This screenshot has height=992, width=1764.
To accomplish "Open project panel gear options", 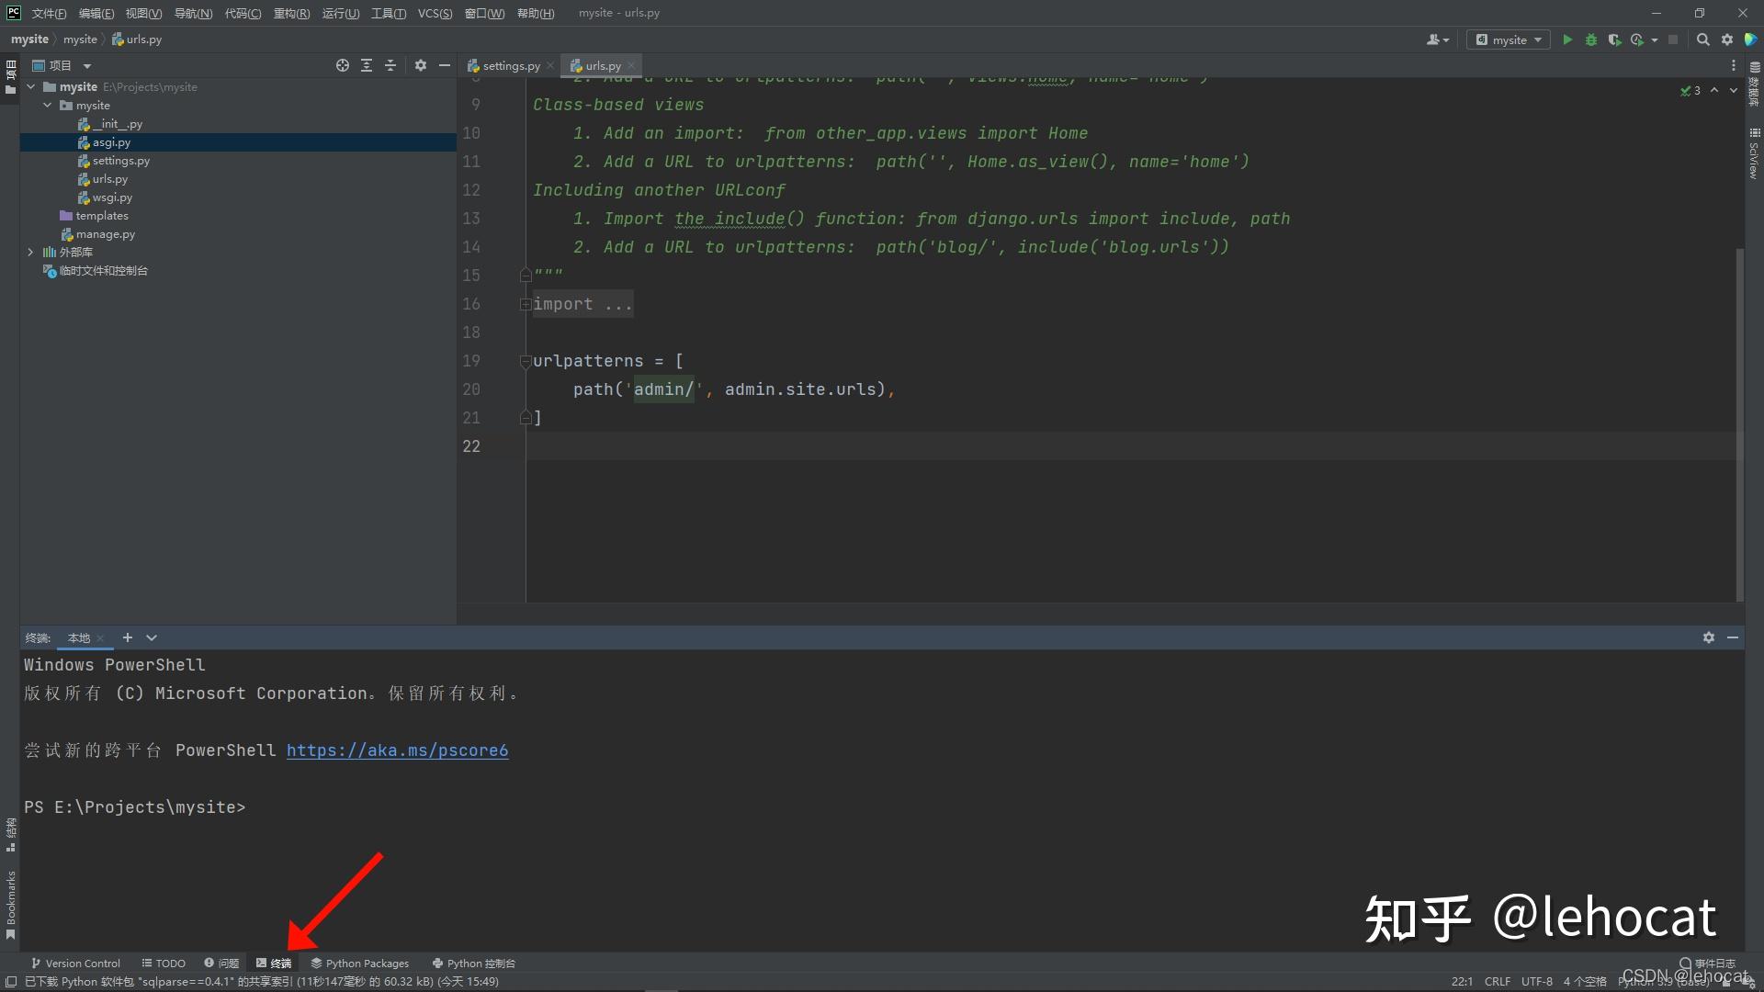I will (421, 65).
